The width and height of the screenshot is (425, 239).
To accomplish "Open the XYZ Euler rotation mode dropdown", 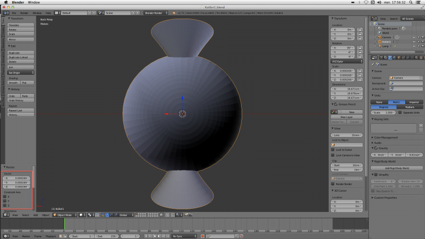I will point(347,62).
